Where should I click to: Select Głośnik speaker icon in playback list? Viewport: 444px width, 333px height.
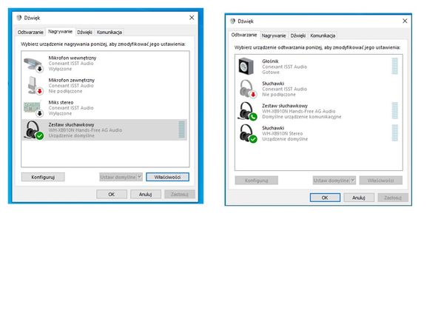click(x=246, y=67)
